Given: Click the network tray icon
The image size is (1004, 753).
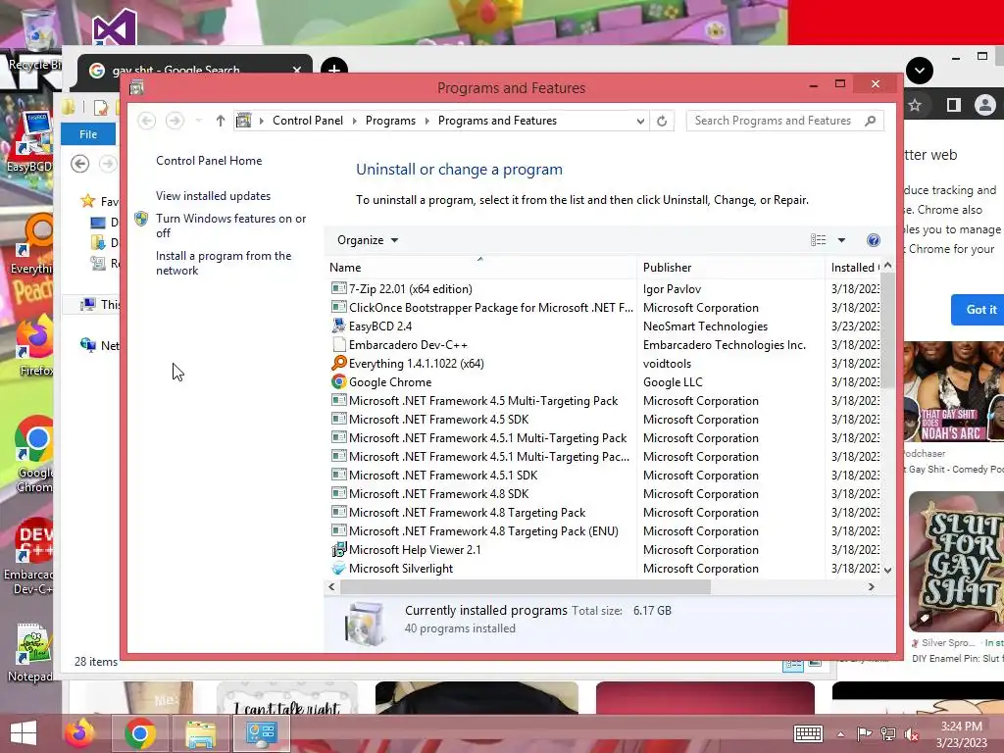Looking at the screenshot, I should point(888,733).
